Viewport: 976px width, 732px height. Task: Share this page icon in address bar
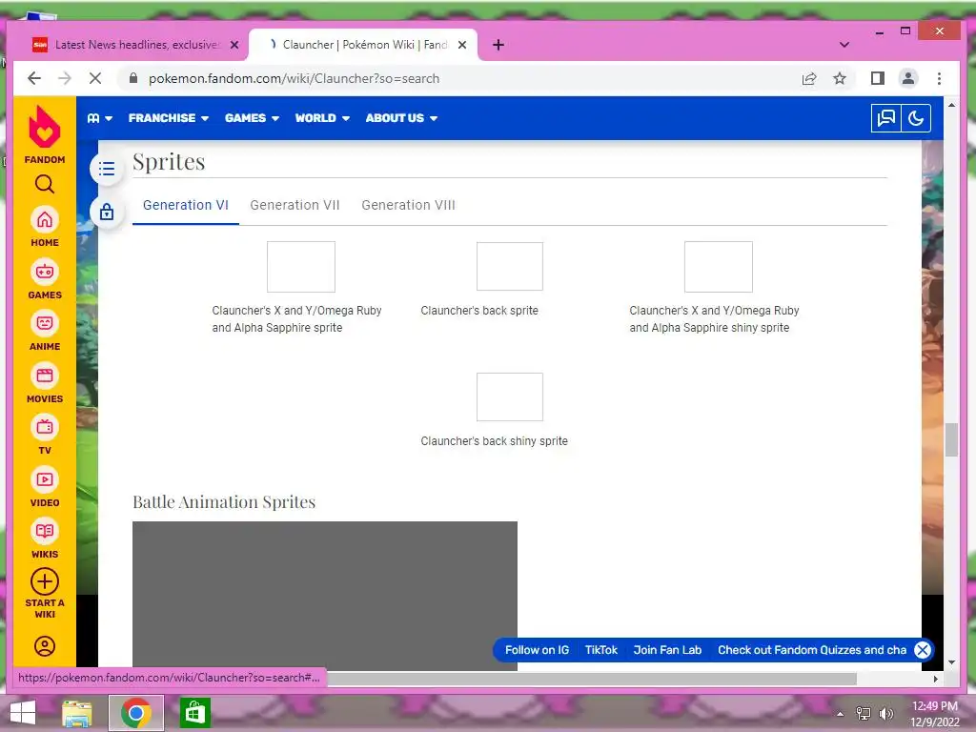[809, 78]
